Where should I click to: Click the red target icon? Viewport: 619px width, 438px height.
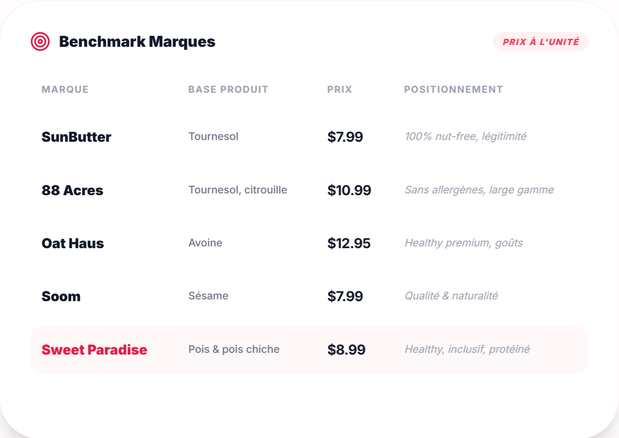(40, 42)
